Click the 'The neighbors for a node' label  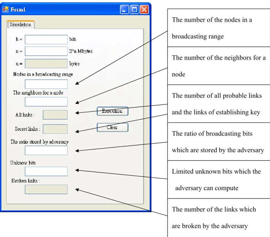pos(38,93)
